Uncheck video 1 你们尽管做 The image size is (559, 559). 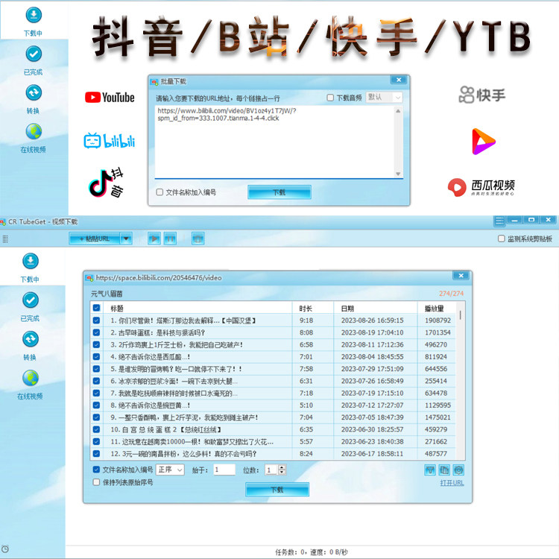96,320
